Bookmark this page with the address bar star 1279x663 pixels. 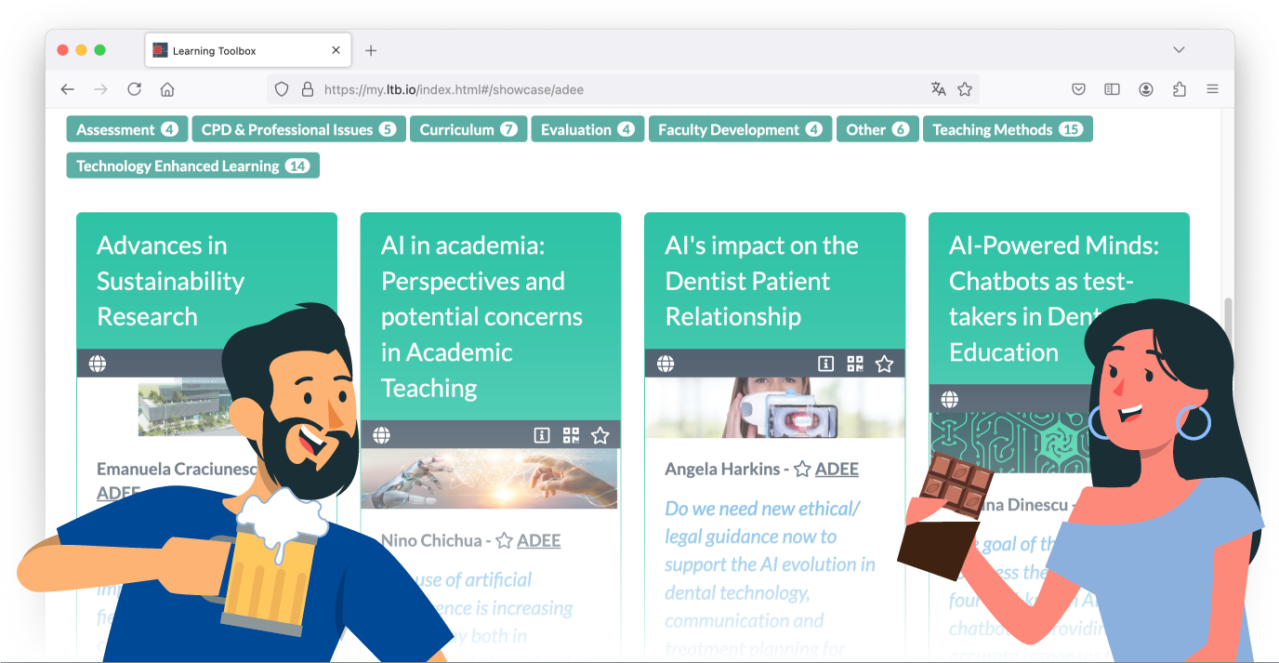[x=965, y=89]
